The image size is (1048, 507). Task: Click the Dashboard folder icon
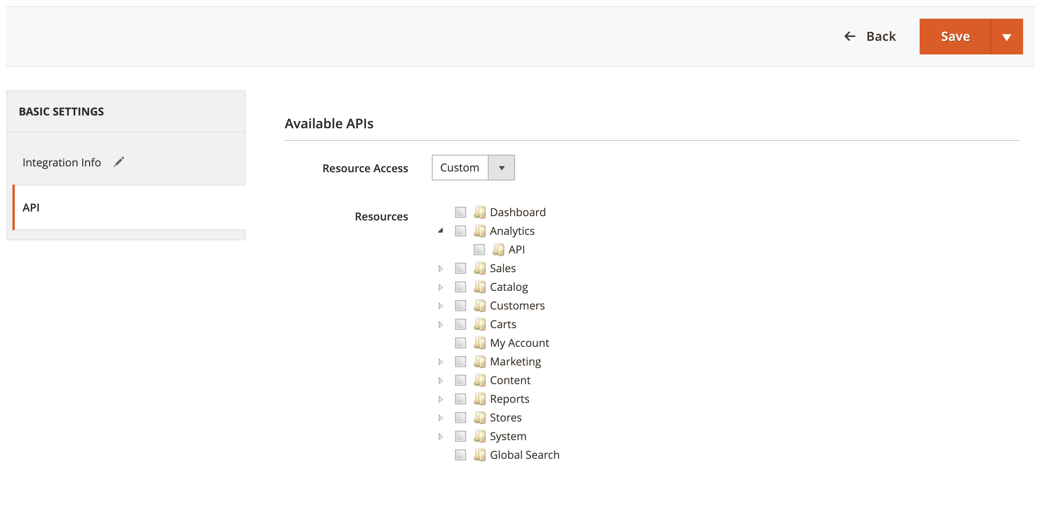[x=480, y=212]
